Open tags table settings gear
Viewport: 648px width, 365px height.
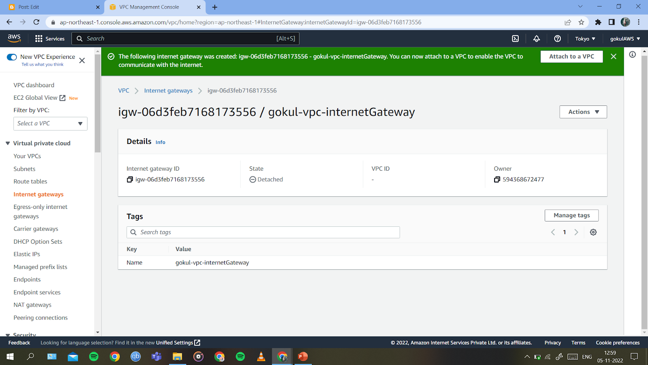[x=593, y=232]
